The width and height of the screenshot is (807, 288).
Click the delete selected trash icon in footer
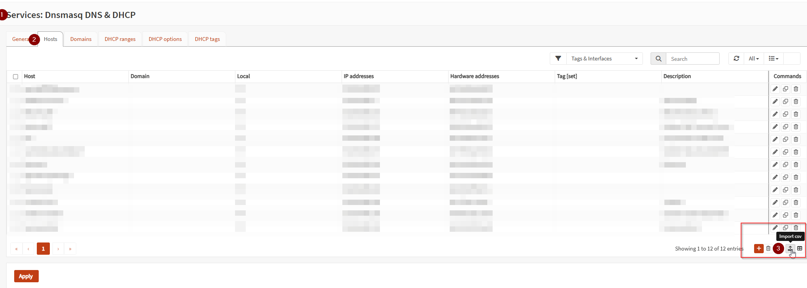click(x=768, y=249)
